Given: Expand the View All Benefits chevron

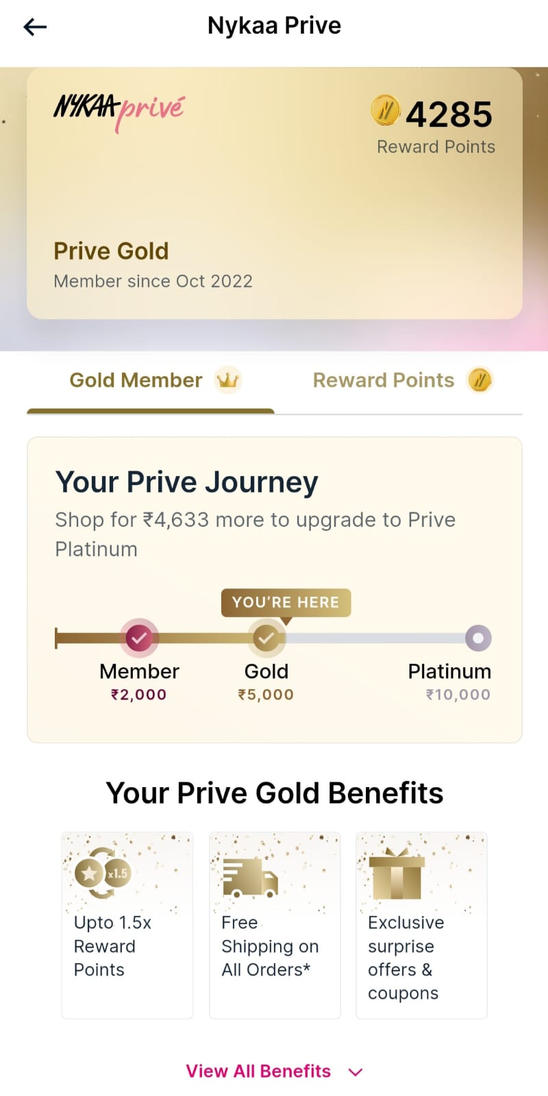Looking at the screenshot, I should tap(356, 1072).
